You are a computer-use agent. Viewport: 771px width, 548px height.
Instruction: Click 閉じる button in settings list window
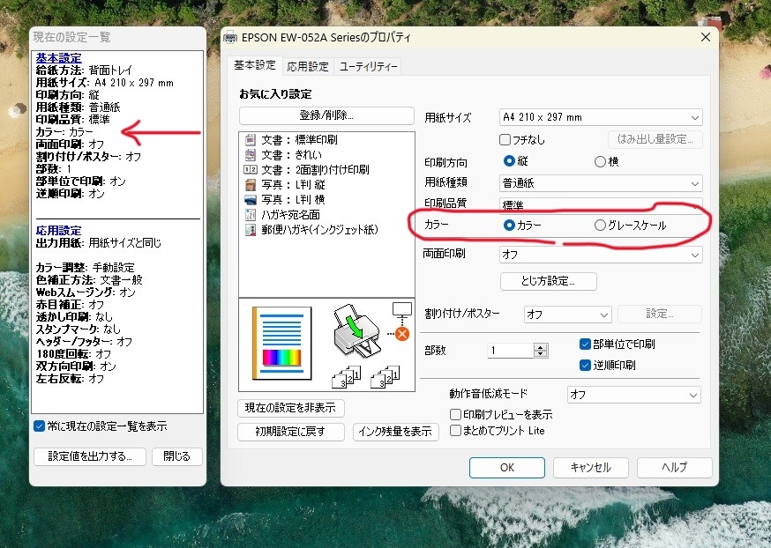pos(177,456)
